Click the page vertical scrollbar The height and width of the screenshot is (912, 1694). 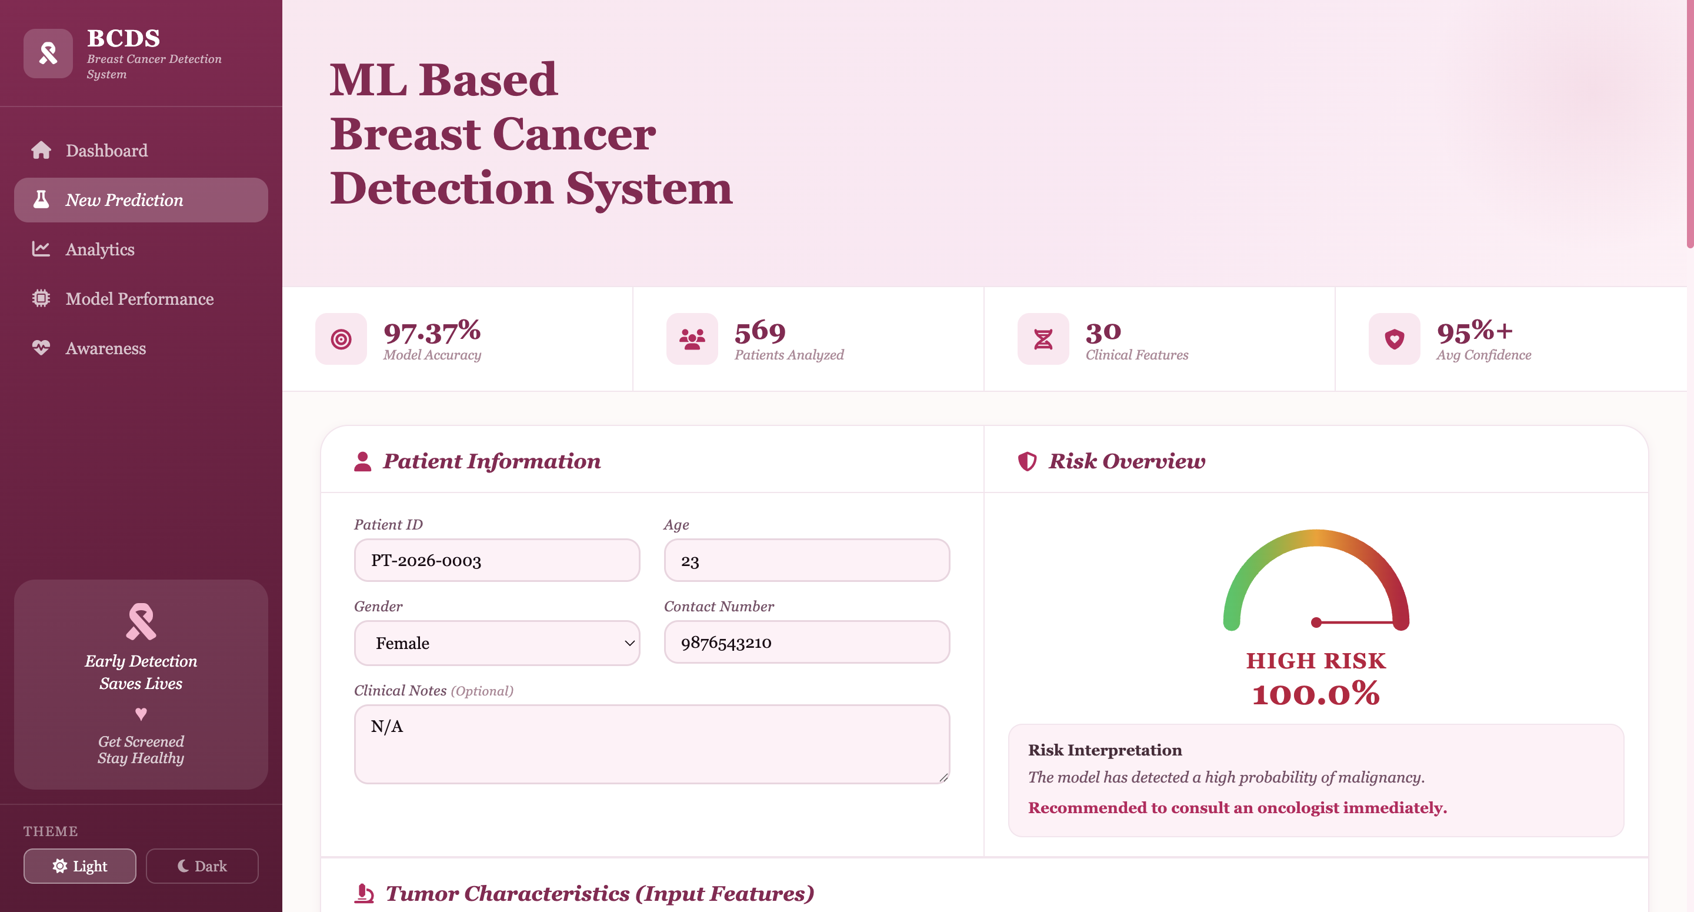tap(1689, 125)
